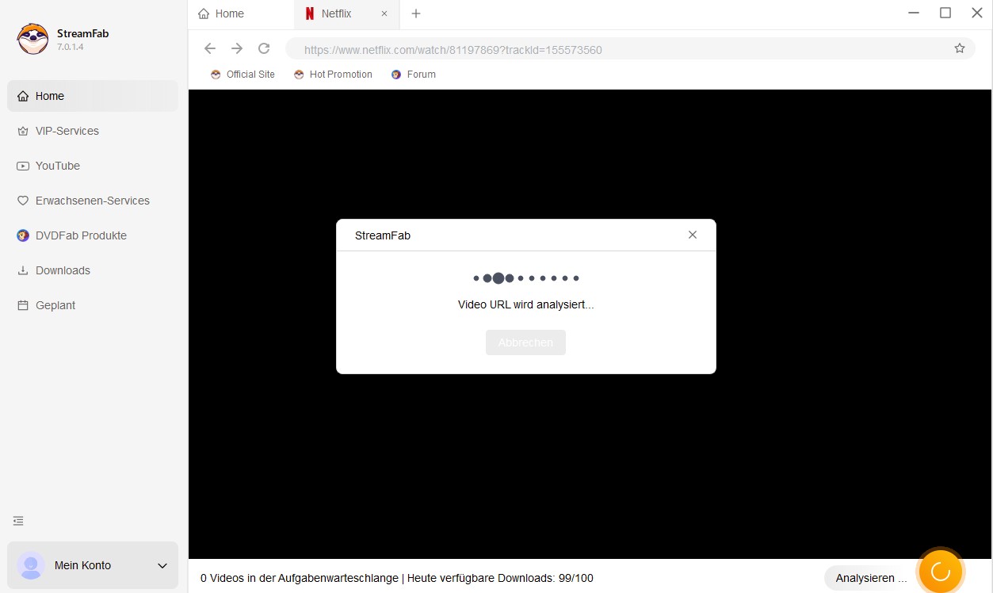Viewport: 993px width, 593px height.
Task: Navigate back using the arrow
Action: tap(209, 48)
